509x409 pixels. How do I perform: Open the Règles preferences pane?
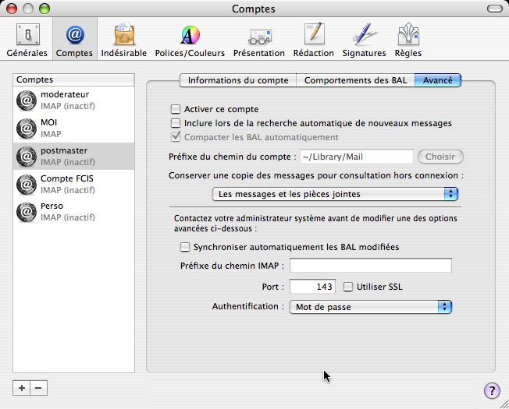coord(408,40)
